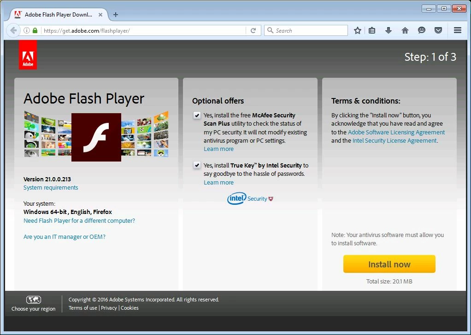The image size is (471, 335).
Task: Click the magnifier icon in search box
Action: (270, 30)
